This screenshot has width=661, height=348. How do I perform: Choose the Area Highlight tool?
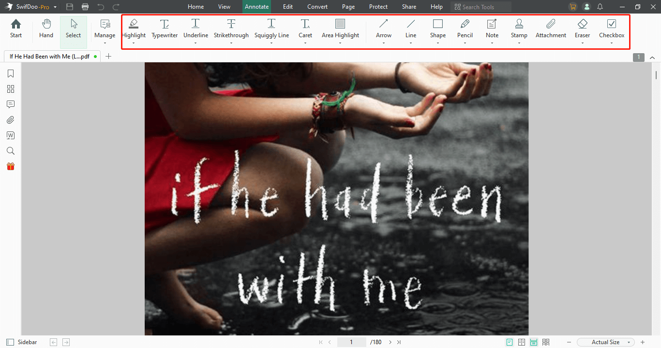pos(340,29)
